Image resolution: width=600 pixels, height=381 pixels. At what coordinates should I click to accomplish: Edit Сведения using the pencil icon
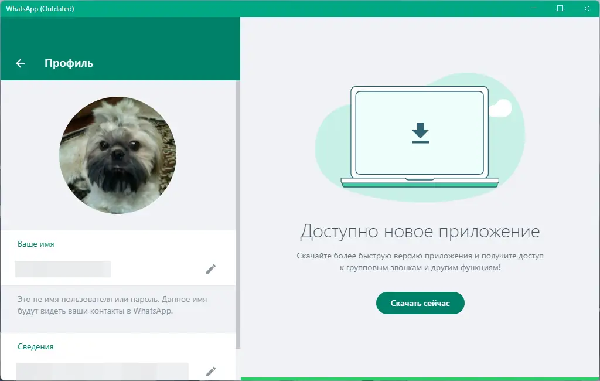[211, 371]
